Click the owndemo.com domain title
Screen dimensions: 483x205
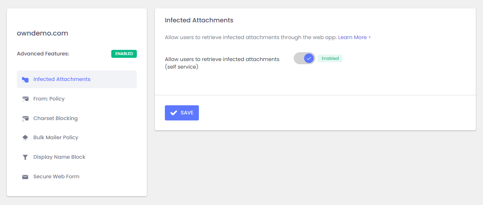point(42,34)
